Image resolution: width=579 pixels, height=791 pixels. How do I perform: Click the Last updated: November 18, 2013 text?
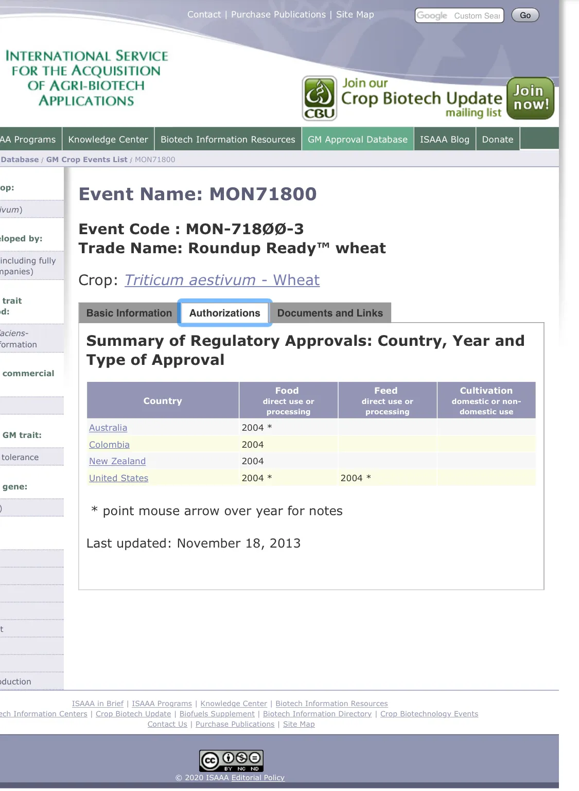click(x=194, y=543)
